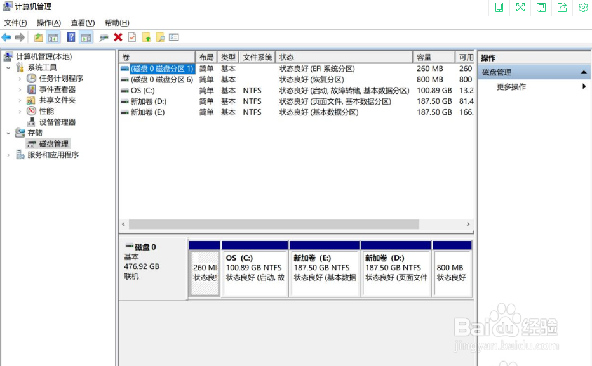Expand the 服务和应用程序 tree node
This screenshot has height=366, width=592.
tap(8, 154)
